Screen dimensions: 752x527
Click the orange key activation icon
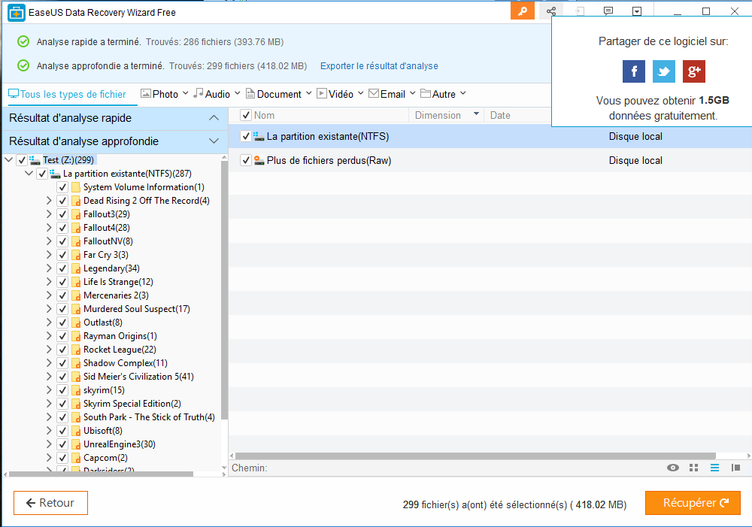click(523, 11)
